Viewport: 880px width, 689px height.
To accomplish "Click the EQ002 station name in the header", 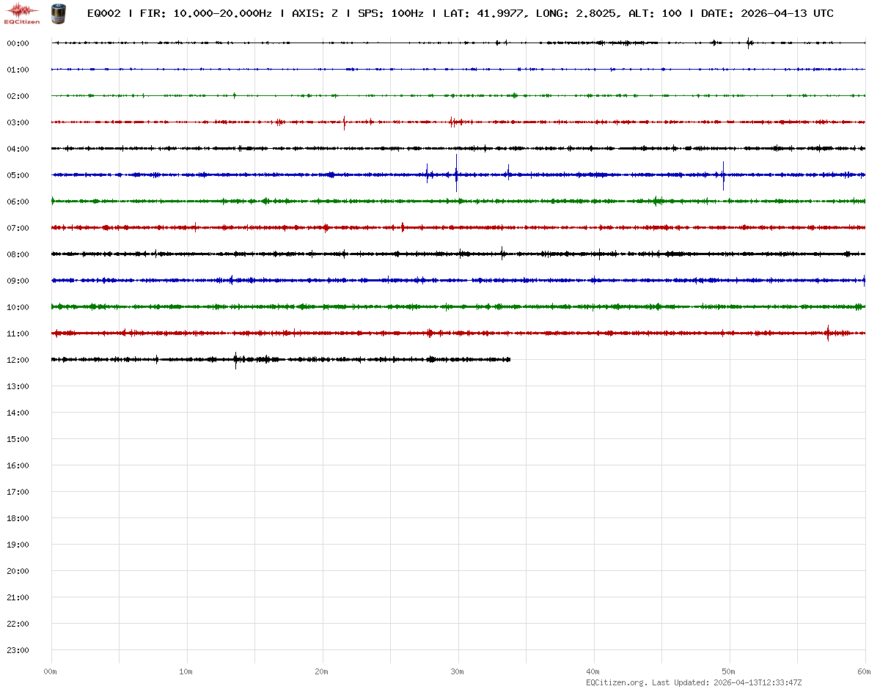I will [103, 13].
